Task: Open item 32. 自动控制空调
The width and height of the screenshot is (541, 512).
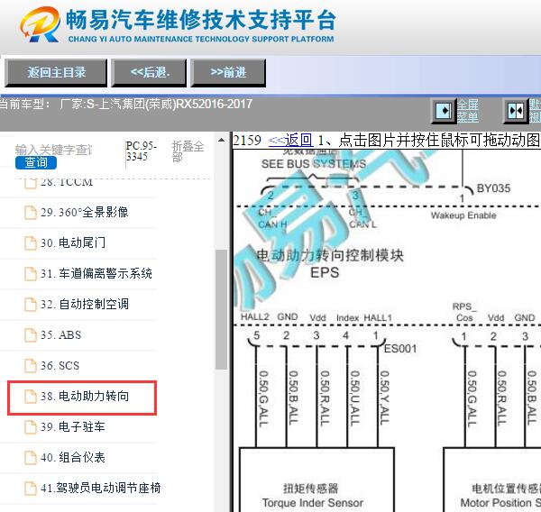Action: click(85, 305)
